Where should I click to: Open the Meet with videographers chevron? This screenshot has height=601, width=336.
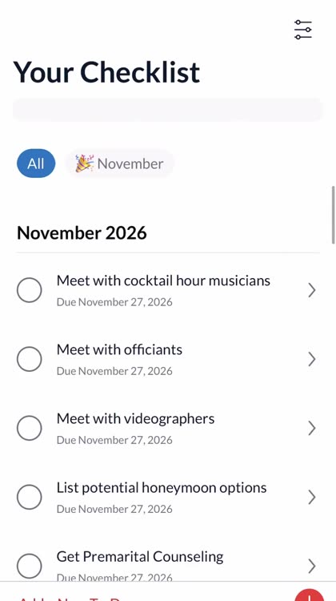311,428
